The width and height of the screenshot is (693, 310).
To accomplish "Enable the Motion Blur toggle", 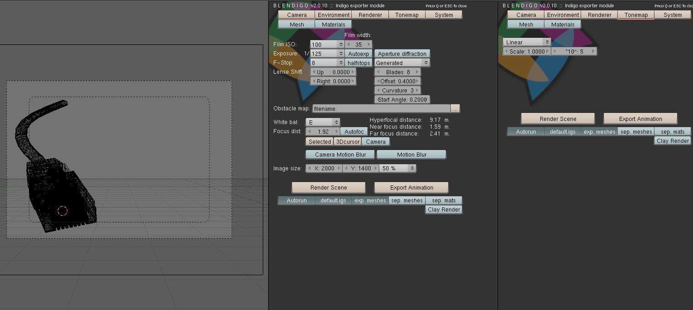I will pos(411,154).
